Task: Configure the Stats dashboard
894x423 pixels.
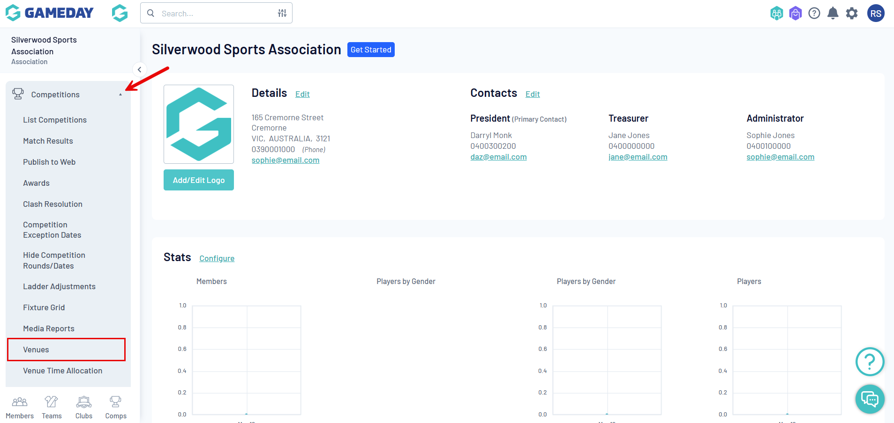Action: 217,258
